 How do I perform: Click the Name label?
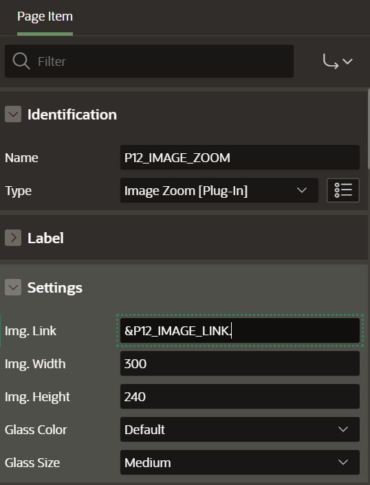tap(21, 158)
